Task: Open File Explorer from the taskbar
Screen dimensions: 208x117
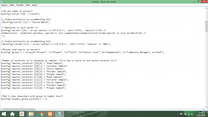Action: (x=31, y=114)
